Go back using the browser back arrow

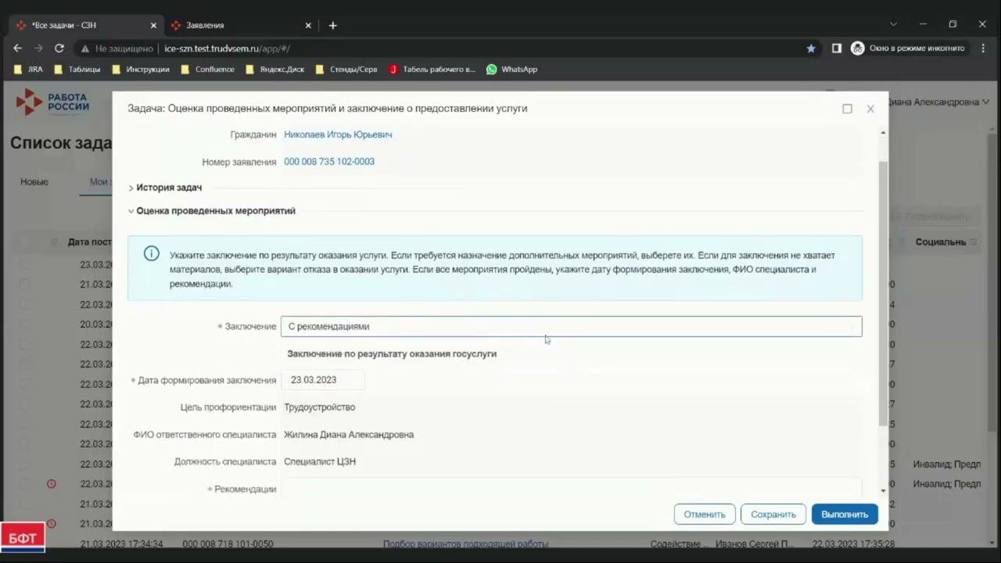click(x=18, y=48)
